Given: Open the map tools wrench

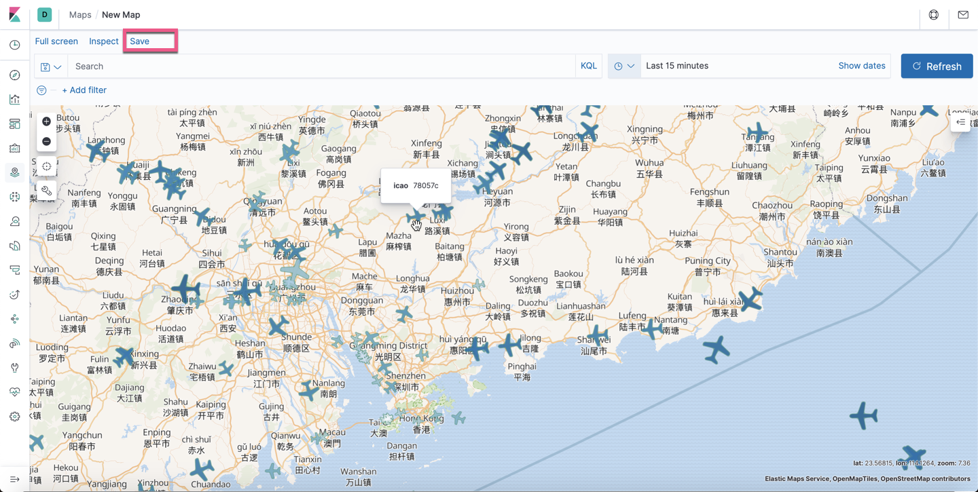Looking at the screenshot, I should tap(46, 191).
